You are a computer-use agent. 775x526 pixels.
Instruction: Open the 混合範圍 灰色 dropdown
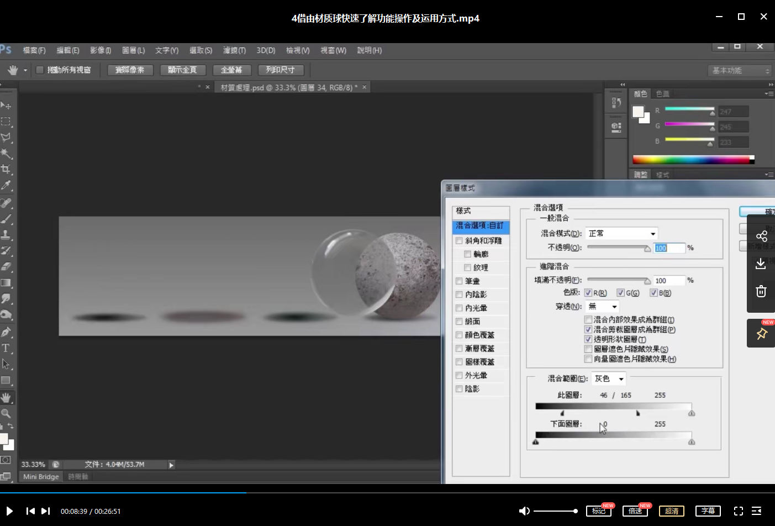pyautogui.click(x=609, y=378)
